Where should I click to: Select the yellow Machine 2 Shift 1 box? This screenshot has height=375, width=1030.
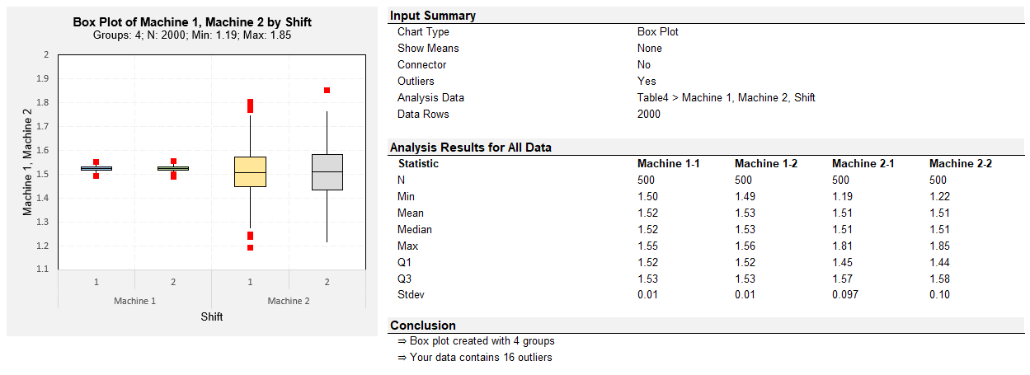click(x=250, y=171)
